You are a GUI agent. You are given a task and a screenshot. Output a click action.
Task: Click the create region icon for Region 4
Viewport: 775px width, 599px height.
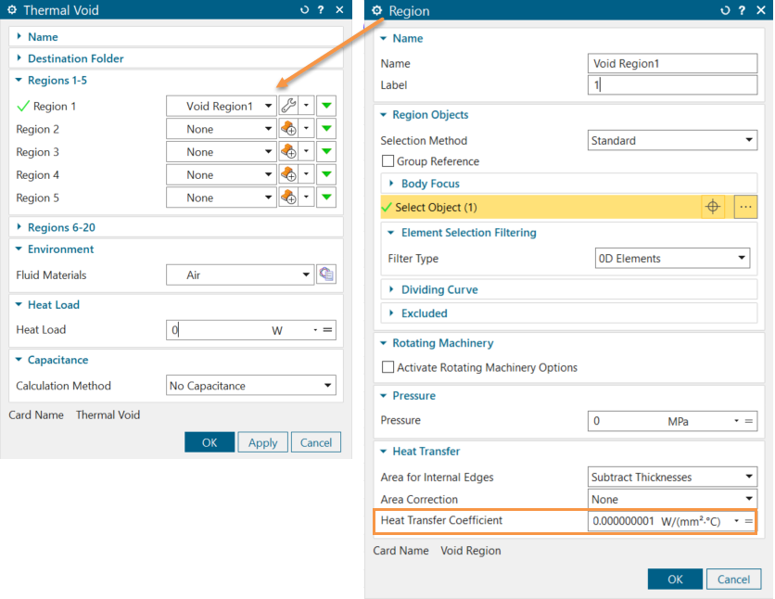click(288, 175)
